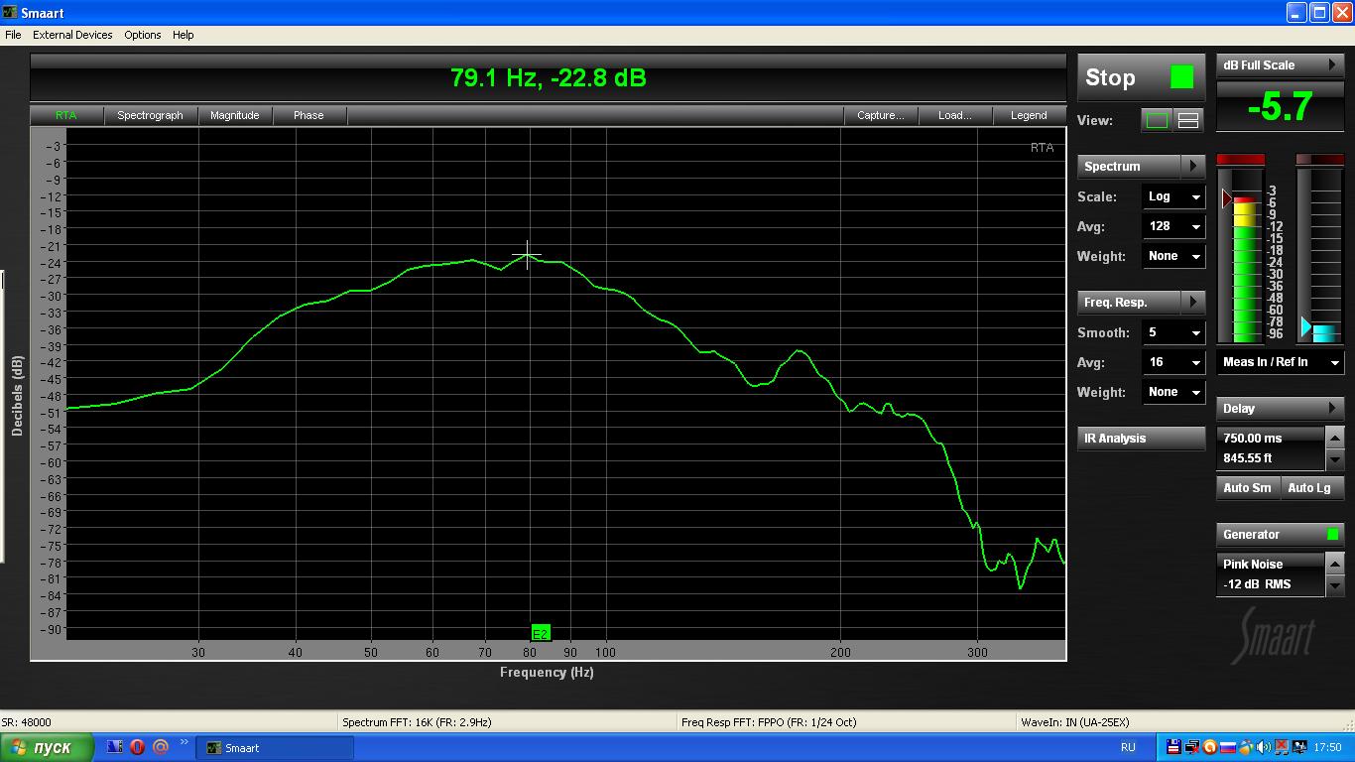Open the Freq. Resp. Weight dropdown
Screen dimensions: 1355x762
click(1173, 392)
